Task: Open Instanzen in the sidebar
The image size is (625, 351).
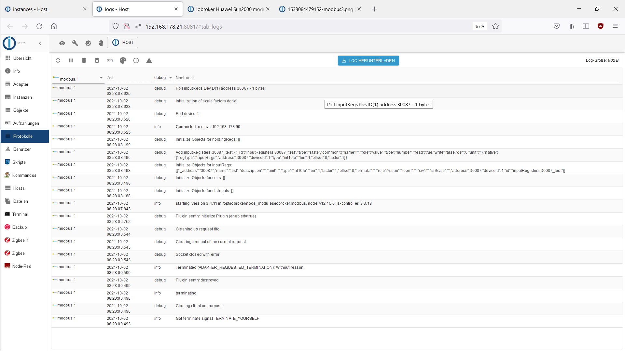Action: click(25, 97)
